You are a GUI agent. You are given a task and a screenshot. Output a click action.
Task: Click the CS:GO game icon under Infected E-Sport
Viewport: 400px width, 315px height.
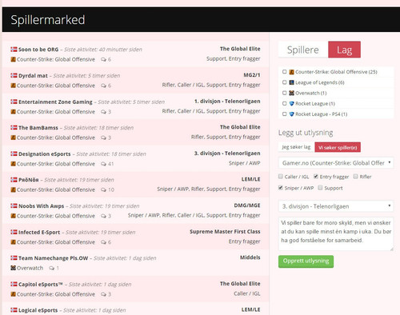click(13, 242)
